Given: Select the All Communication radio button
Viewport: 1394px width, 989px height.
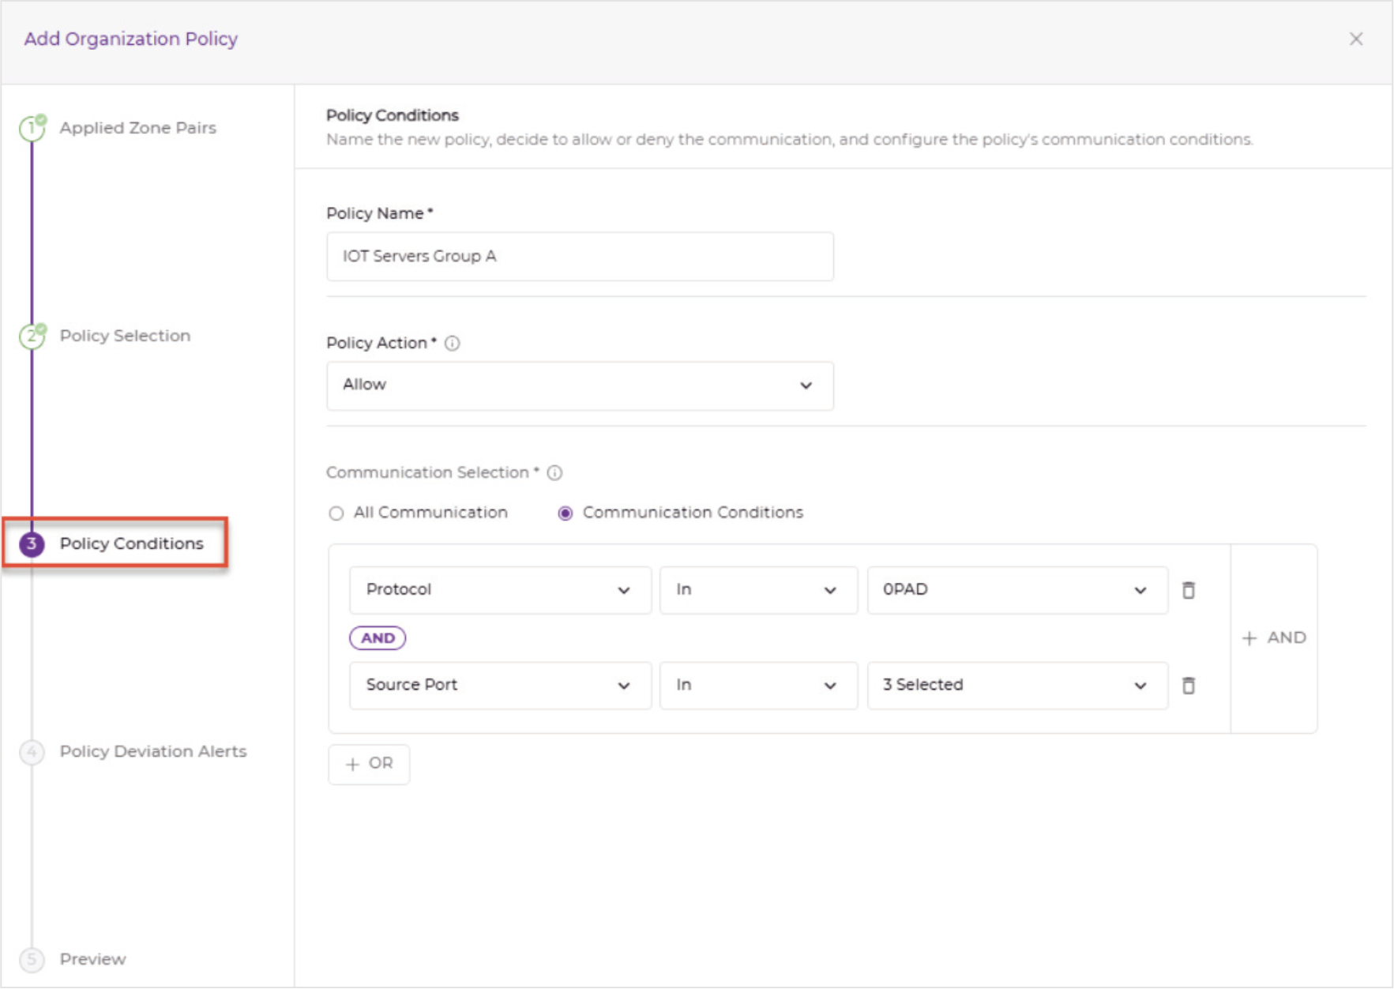Looking at the screenshot, I should coord(336,513).
